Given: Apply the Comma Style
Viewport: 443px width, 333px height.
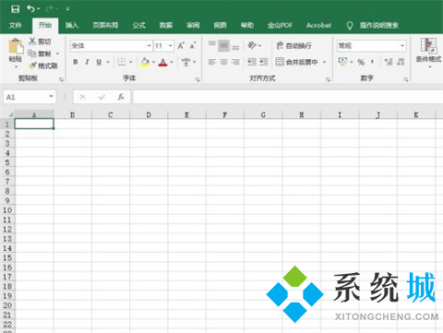Looking at the screenshot, I should pyautogui.click(x=372, y=62).
